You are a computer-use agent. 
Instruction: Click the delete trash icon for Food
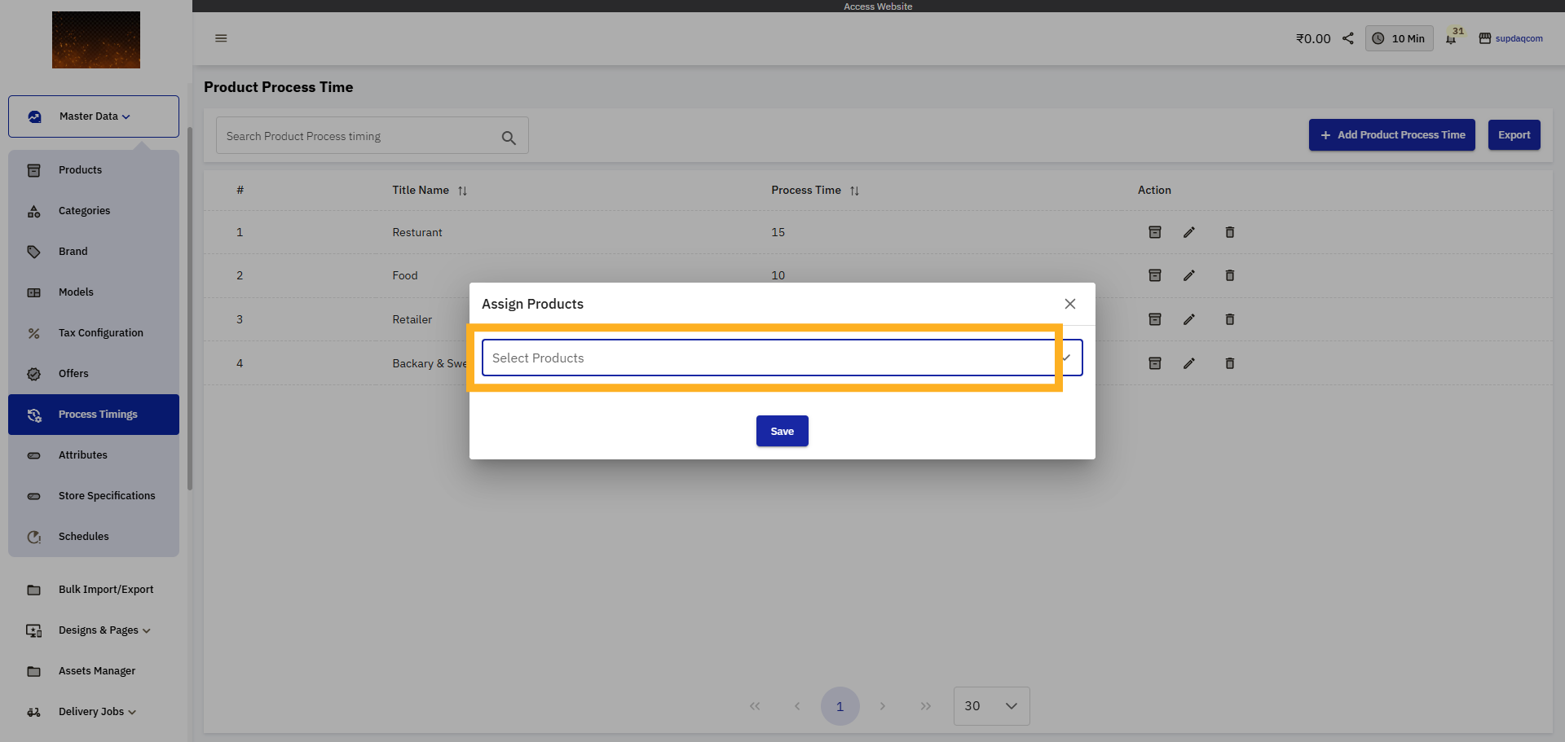coord(1230,275)
